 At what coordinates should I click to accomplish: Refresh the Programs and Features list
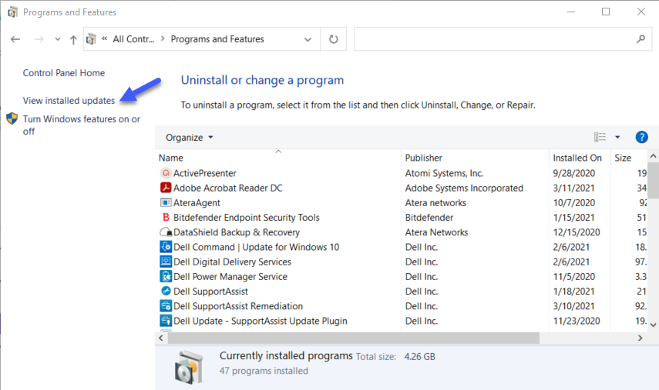(333, 39)
